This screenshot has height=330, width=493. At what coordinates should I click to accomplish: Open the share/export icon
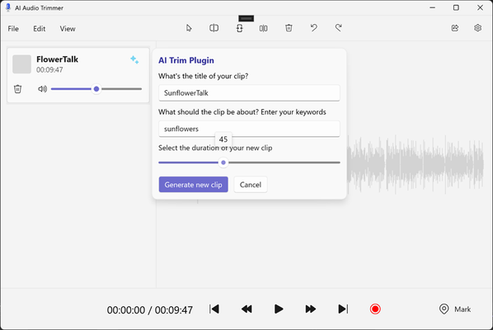click(x=455, y=28)
